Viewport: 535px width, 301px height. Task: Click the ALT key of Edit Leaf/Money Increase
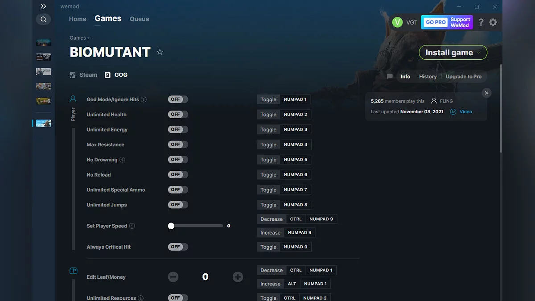pos(292,284)
